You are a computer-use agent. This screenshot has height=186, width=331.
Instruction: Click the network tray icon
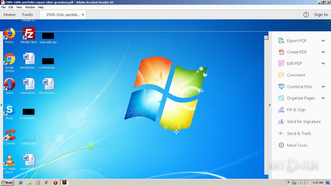coord(294,183)
